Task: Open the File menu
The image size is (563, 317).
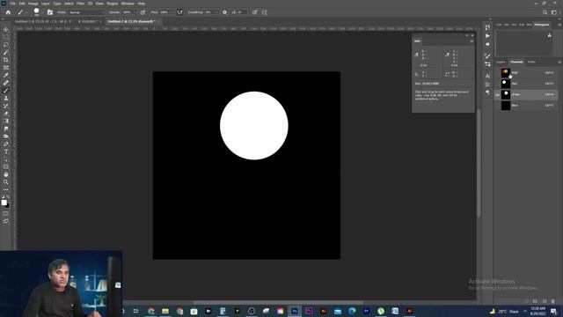Action: [12, 4]
